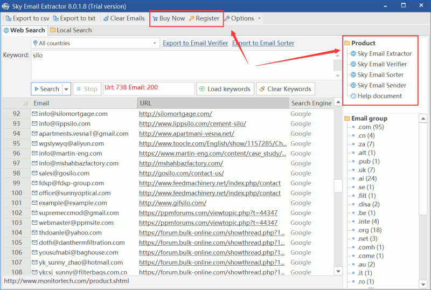
Task: Click inside the Keyword text field
Action: pos(178,65)
